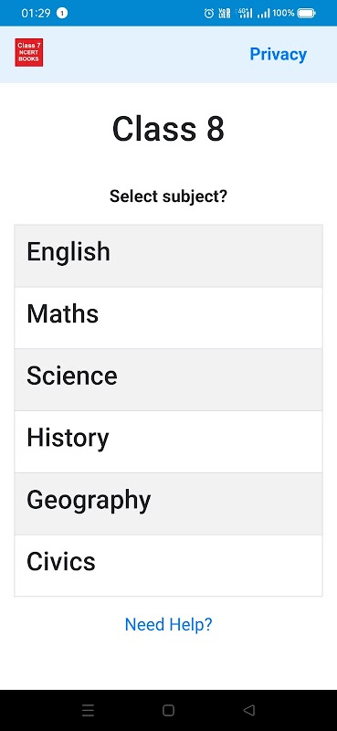Open Civics subject
Image resolution: width=337 pixels, height=731 pixels.
click(x=168, y=565)
